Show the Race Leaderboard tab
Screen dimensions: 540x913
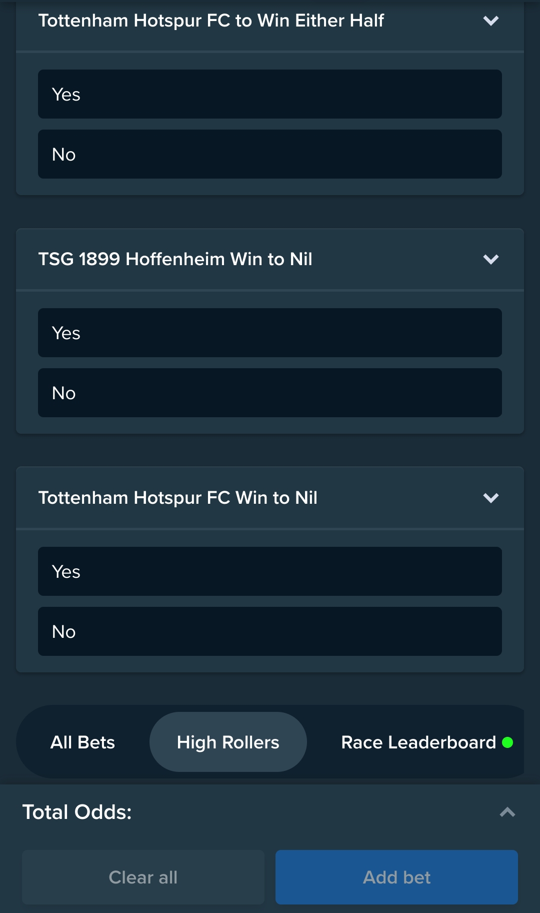(x=418, y=742)
